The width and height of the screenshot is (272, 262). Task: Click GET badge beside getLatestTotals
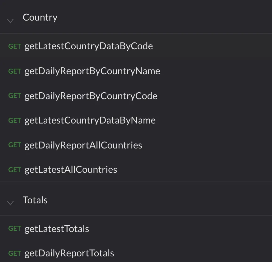[x=15, y=229]
